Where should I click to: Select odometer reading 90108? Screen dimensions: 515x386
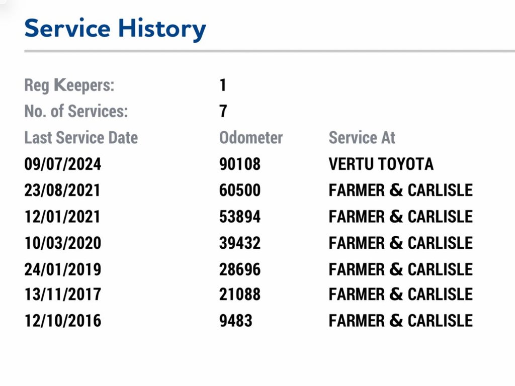pos(240,164)
